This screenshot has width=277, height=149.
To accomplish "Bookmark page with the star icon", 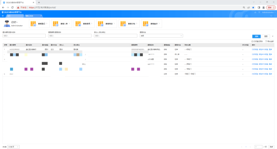I will coord(253,7).
